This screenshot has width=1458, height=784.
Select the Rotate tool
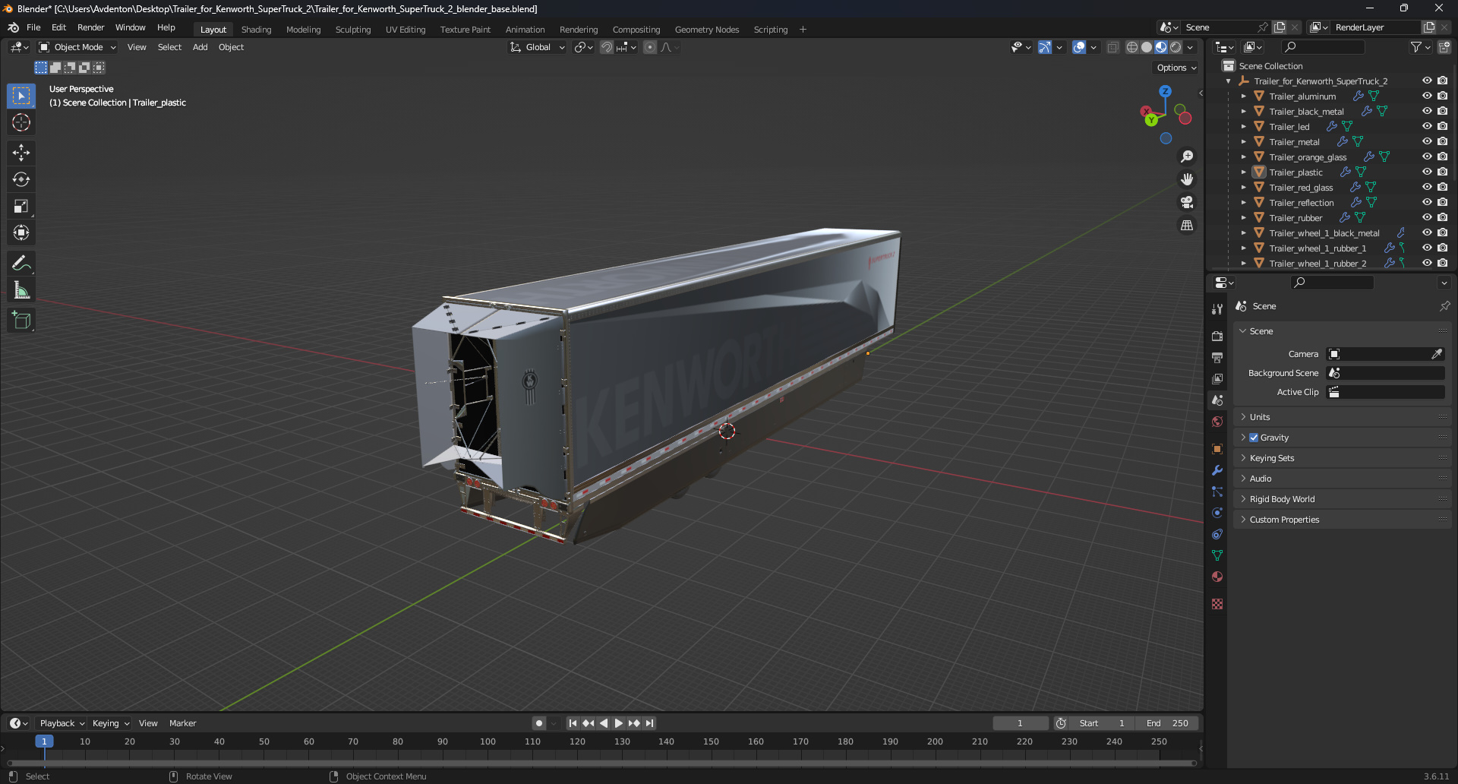click(x=21, y=179)
